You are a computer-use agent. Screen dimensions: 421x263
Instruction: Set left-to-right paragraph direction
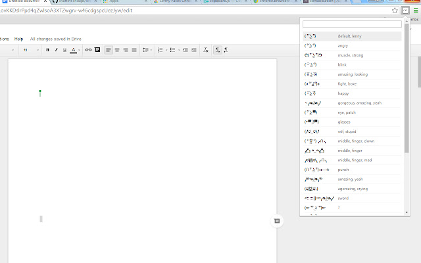click(218, 50)
